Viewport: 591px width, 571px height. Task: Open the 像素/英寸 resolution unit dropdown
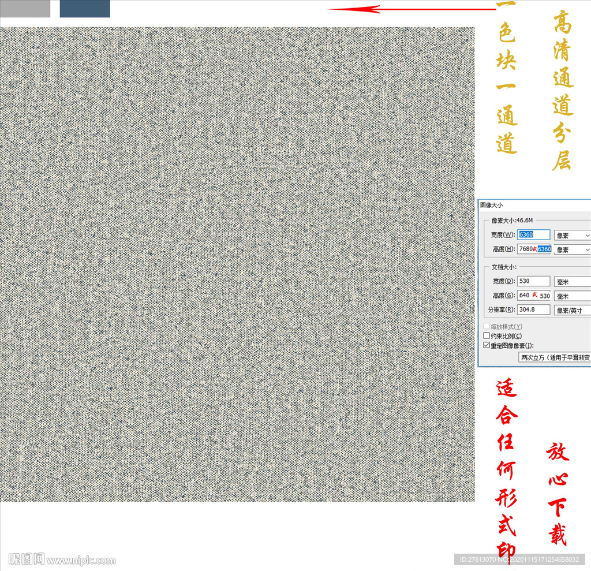pyautogui.click(x=572, y=311)
